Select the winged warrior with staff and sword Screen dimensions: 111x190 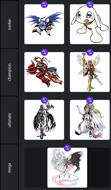click(90, 72)
